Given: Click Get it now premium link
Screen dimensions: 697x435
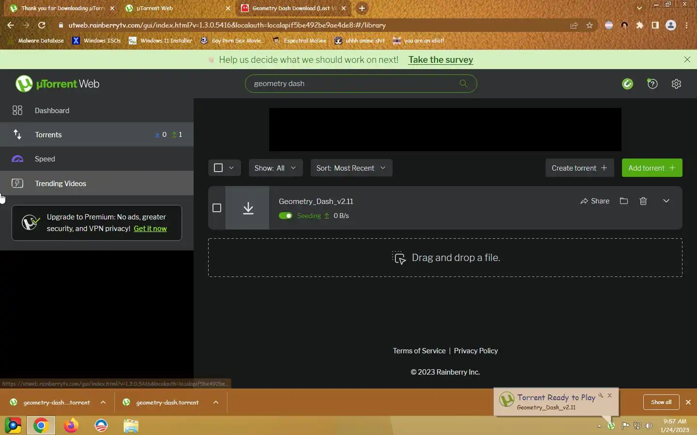Looking at the screenshot, I should [150, 229].
